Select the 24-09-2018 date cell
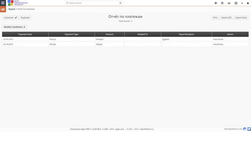The image size is (251, 142). (25, 39)
